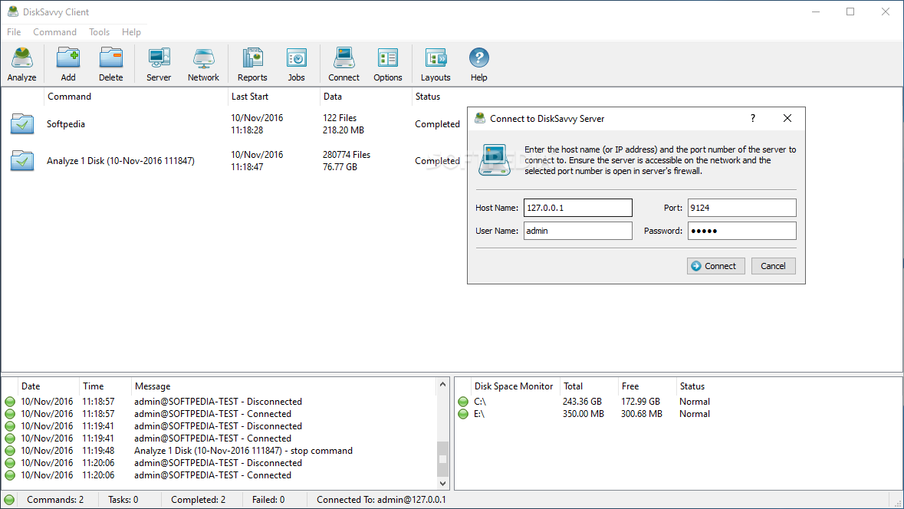904x509 pixels.
Task: Click the Host Name input field
Action: (x=577, y=208)
